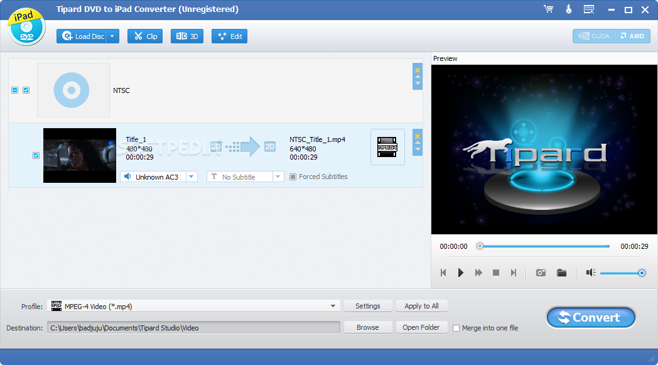Click the Destination path field
This screenshot has width=658, height=365.
193,327
